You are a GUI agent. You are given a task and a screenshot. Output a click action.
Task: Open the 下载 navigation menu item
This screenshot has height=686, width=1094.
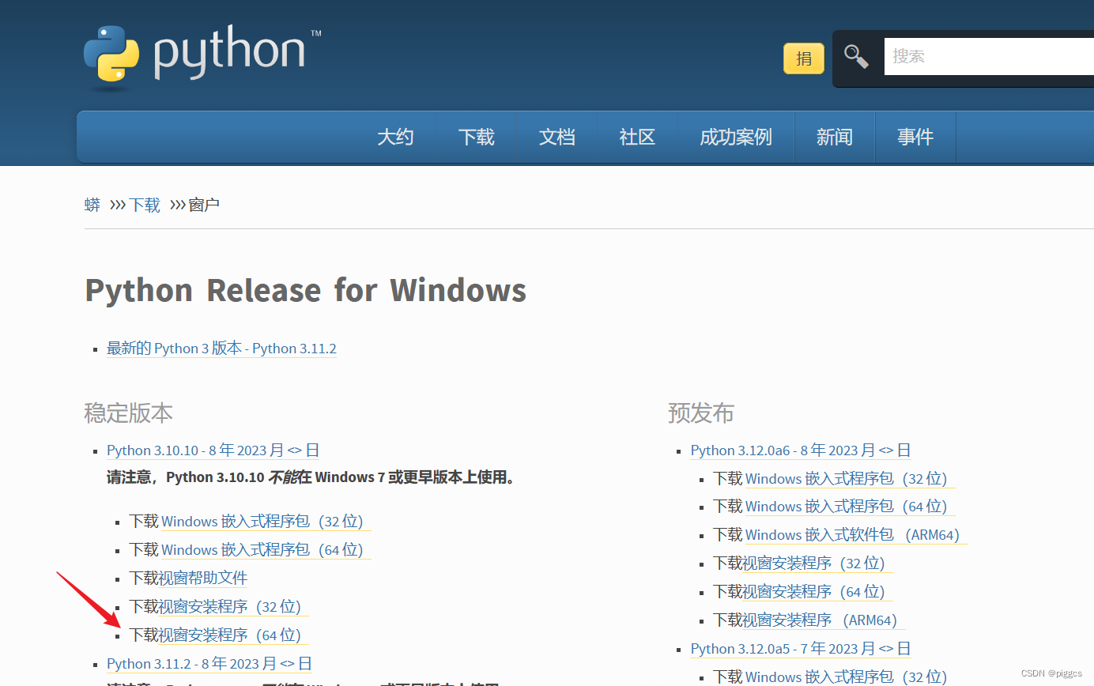pos(477,137)
